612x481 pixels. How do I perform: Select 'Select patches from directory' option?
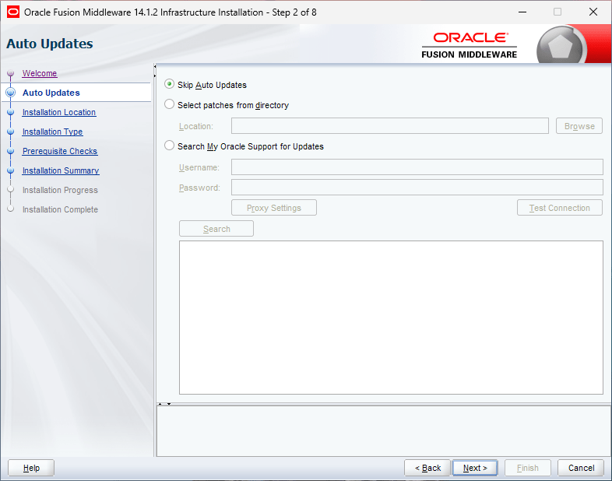point(169,104)
